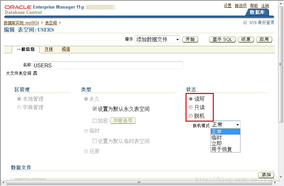Select the 脱机 status radio button

[x=190, y=116]
